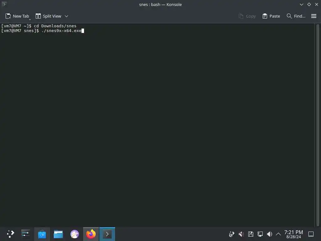
Task: Open a New Tab in Konsole
Action: pos(17,16)
